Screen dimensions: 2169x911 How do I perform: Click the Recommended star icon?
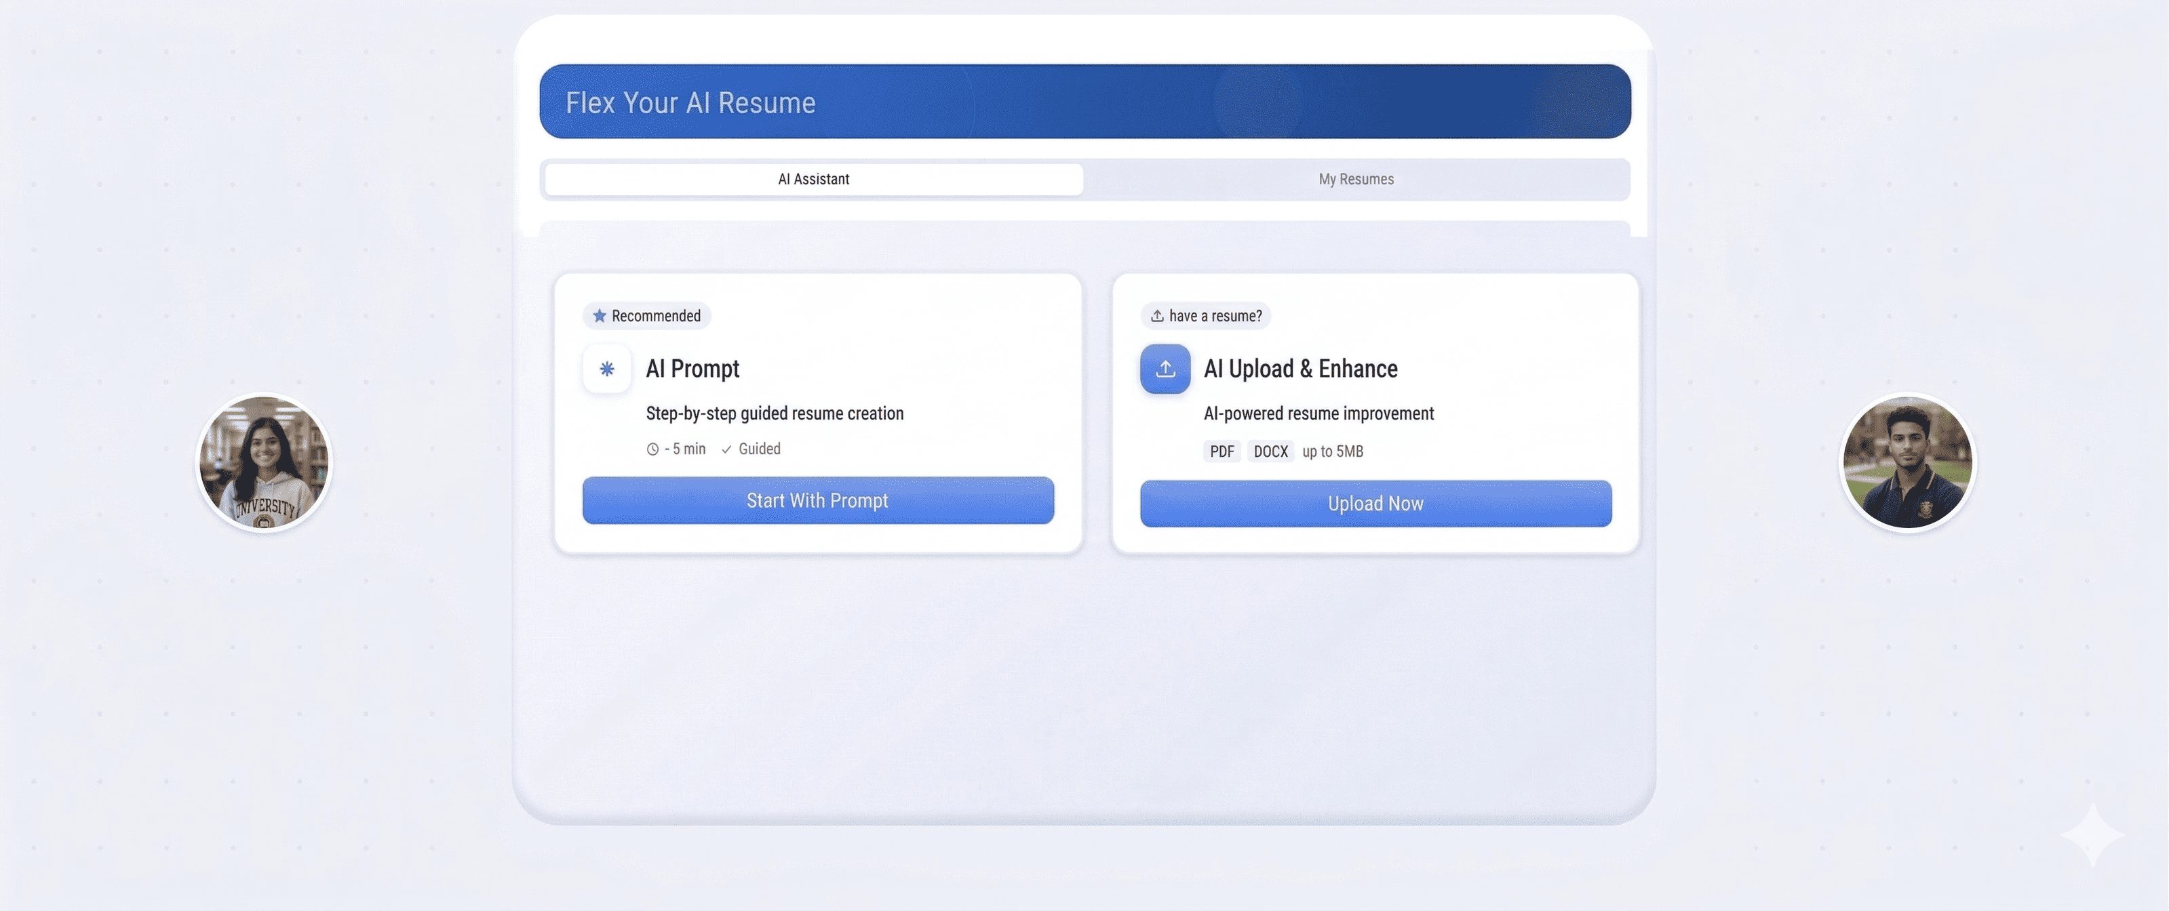click(600, 315)
